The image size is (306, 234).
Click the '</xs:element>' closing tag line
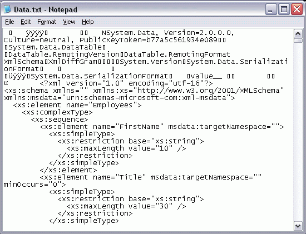68,170
